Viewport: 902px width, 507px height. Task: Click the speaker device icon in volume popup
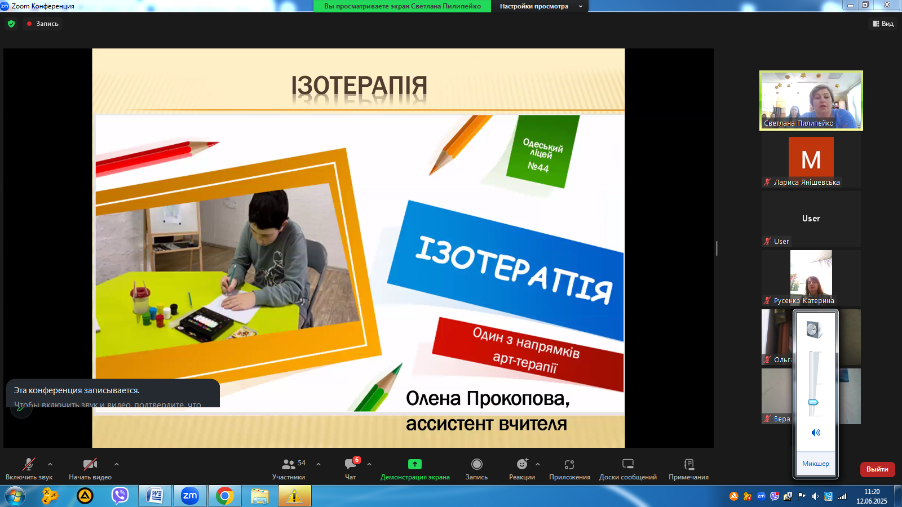point(814,329)
